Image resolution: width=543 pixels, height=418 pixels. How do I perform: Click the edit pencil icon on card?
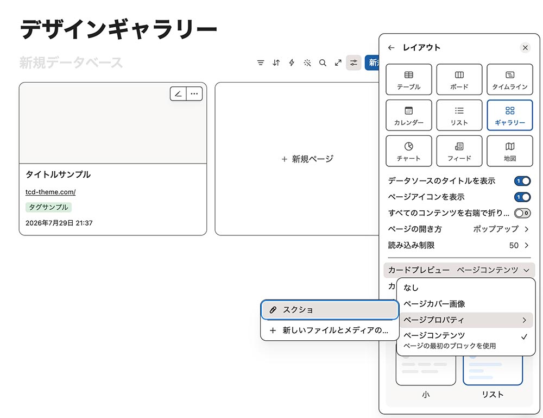point(178,93)
